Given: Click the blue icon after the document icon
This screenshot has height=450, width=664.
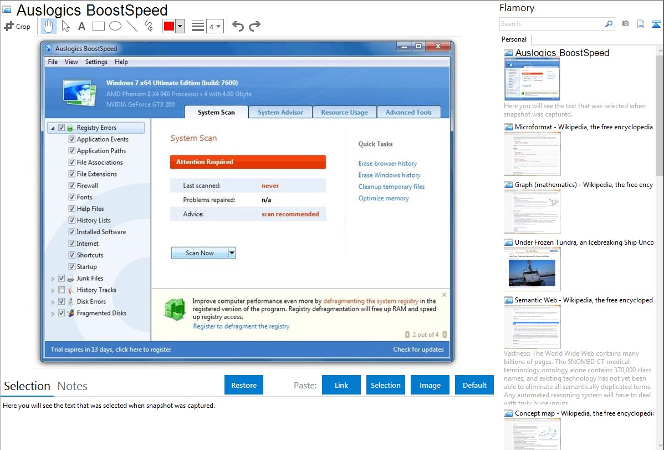Looking at the screenshot, I should point(656,24).
